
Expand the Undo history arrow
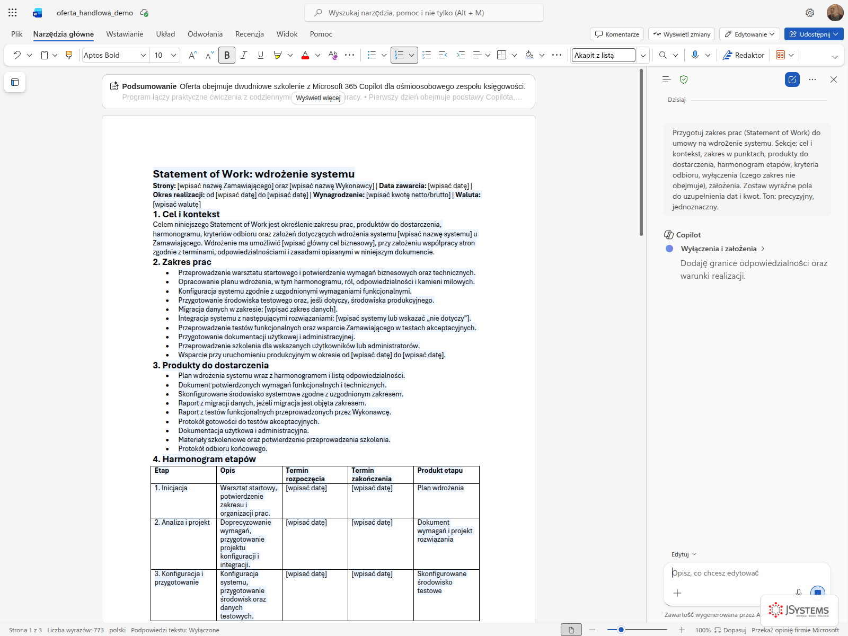pyautogui.click(x=30, y=55)
